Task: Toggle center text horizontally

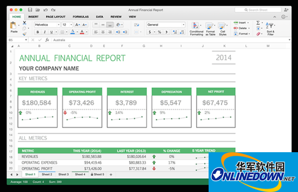Action: tap(103, 32)
